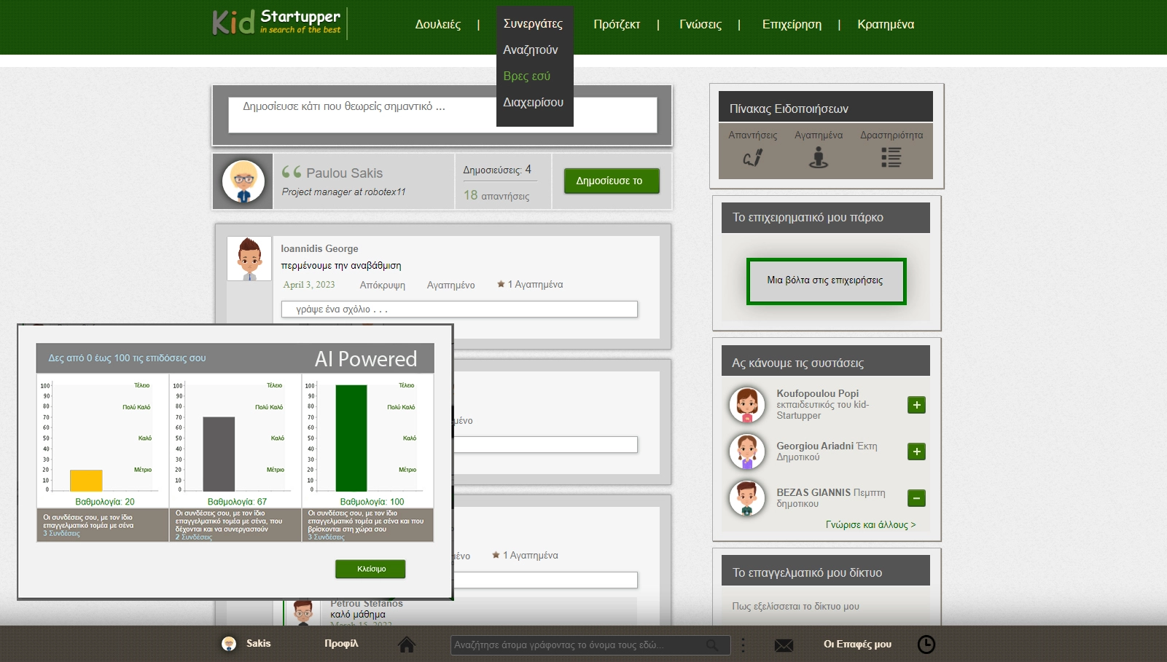Add Koufopoulou Popi with plus button
Viewport: 1167px width, 662px height.
point(916,405)
